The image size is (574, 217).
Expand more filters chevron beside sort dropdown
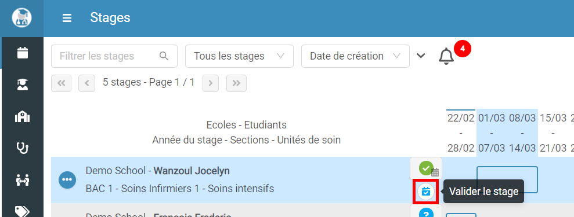tap(421, 56)
